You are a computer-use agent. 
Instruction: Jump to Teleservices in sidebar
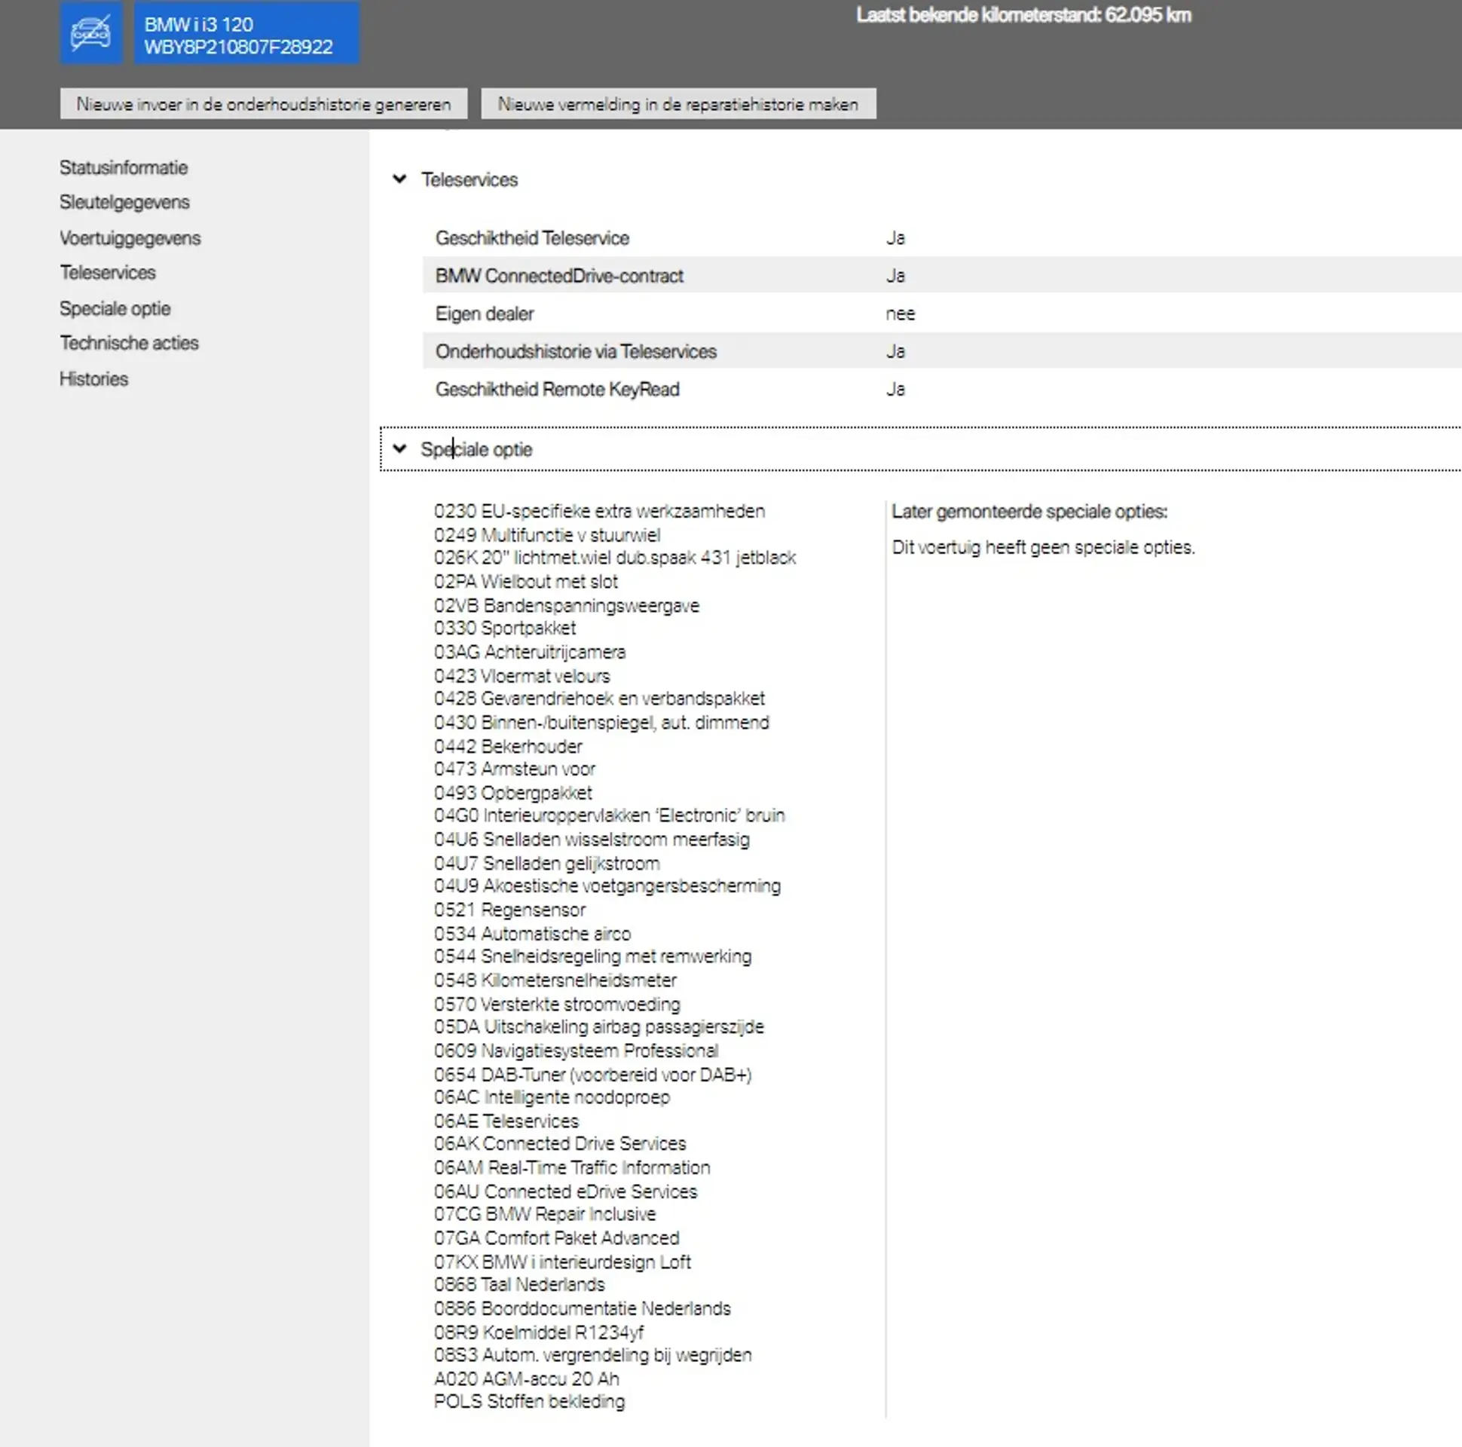(108, 273)
